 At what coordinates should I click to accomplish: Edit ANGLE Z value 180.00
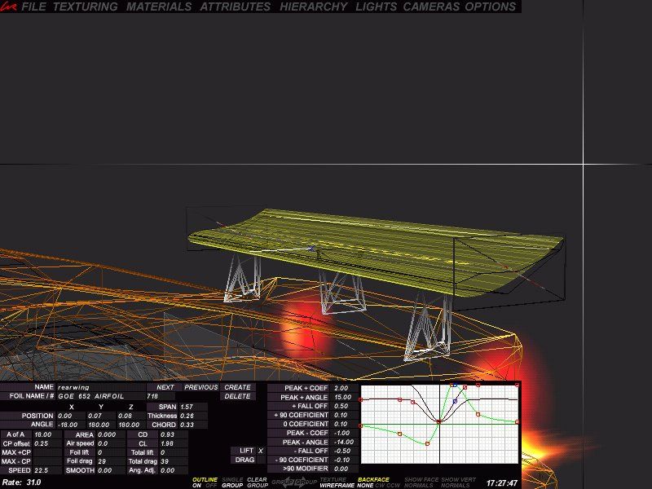click(x=130, y=425)
